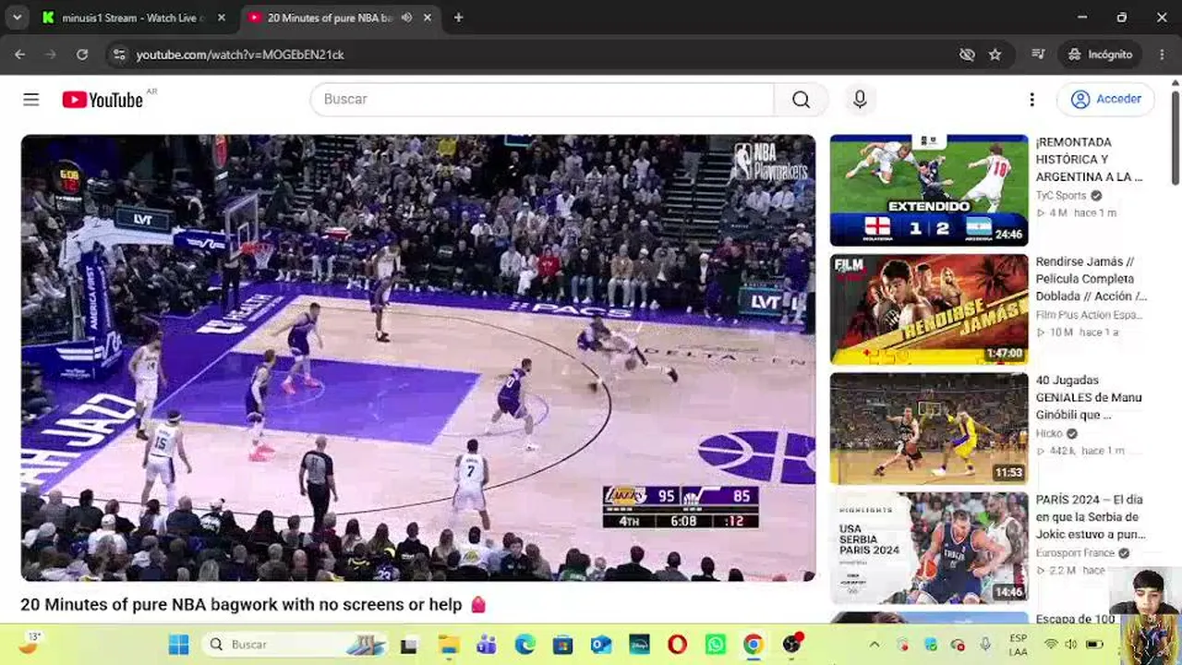Image resolution: width=1182 pixels, height=665 pixels.
Task: Visit the TyC Sports channel
Action: pos(1061,196)
